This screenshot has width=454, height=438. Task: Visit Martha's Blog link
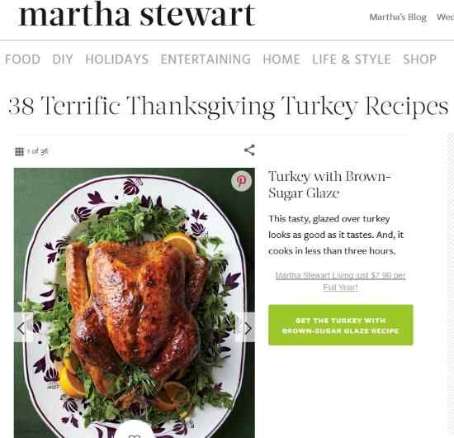398,17
